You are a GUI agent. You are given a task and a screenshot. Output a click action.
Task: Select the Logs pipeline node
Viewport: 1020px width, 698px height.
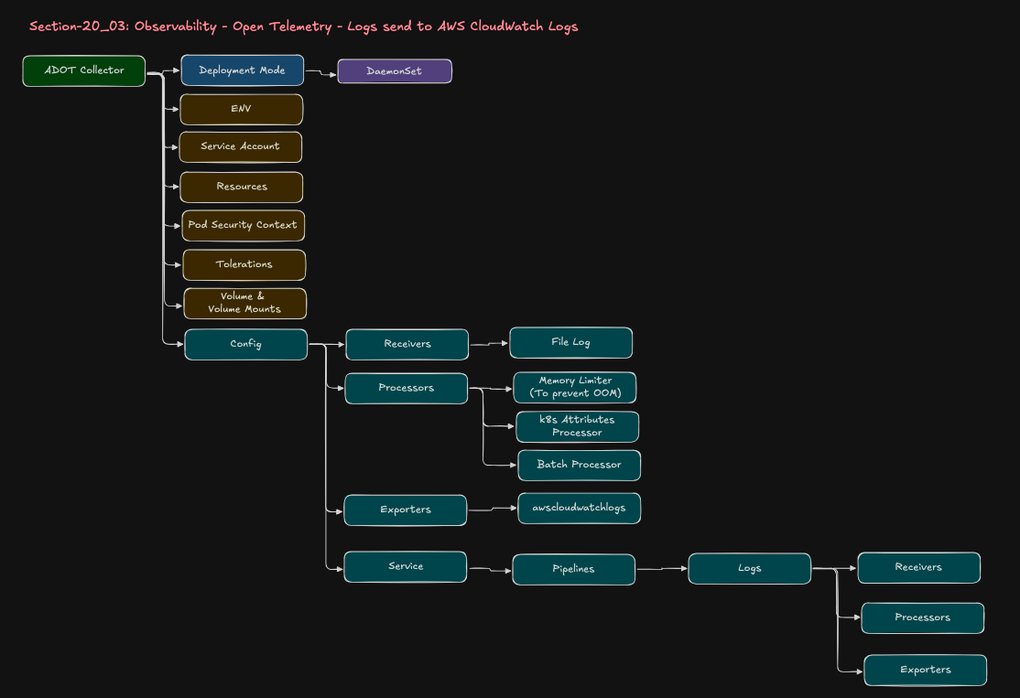tap(749, 568)
